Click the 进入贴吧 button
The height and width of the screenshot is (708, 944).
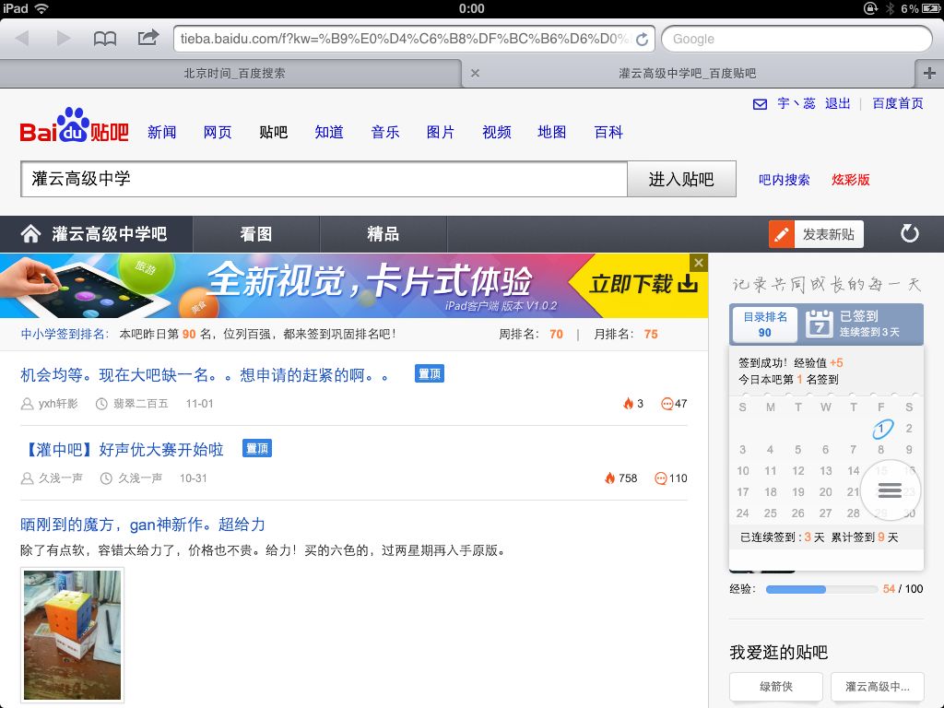click(681, 179)
